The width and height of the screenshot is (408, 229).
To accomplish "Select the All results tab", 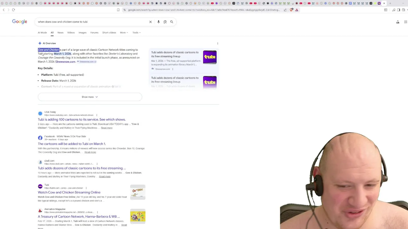I will click(52, 32).
